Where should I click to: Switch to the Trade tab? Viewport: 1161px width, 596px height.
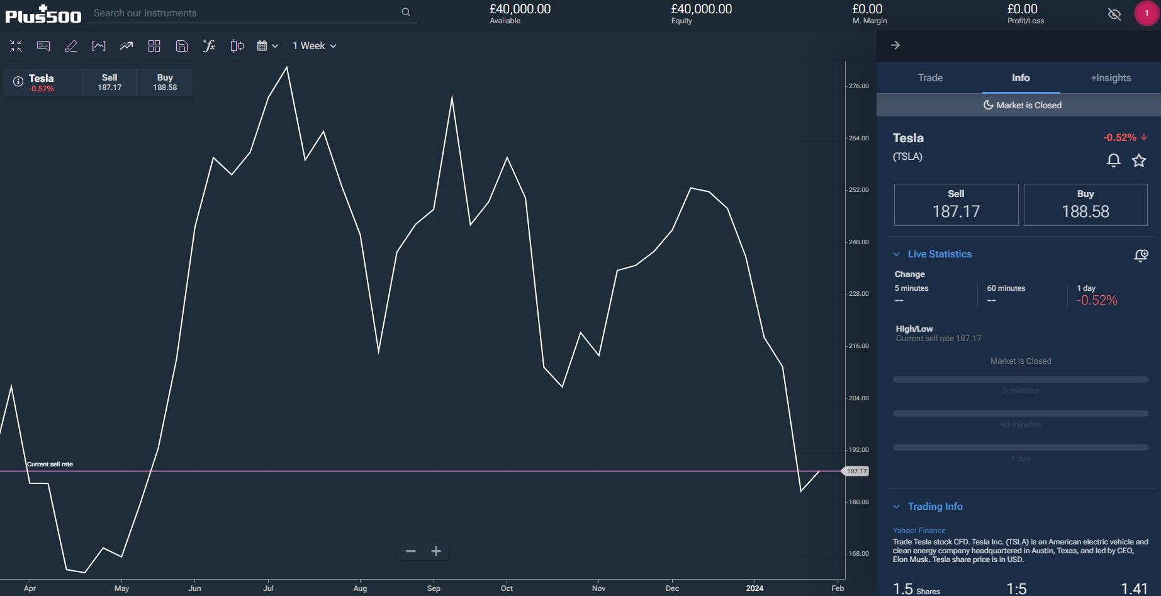tap(930, 77)
